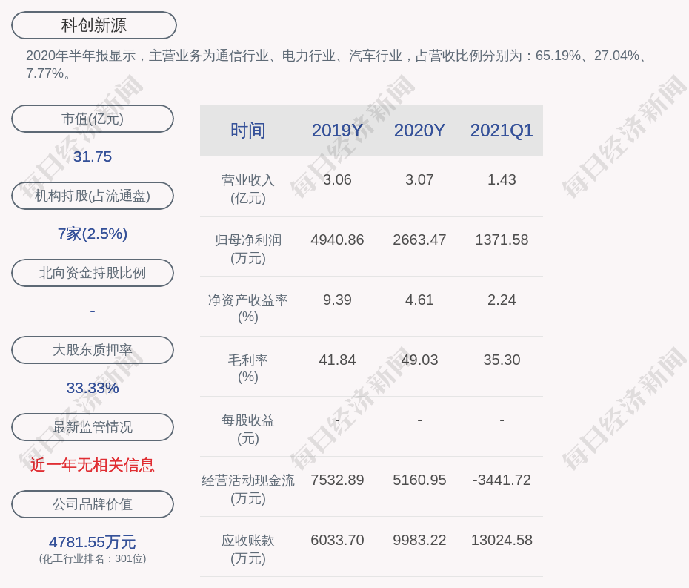Click the net profit cell 1371.58

502,240
